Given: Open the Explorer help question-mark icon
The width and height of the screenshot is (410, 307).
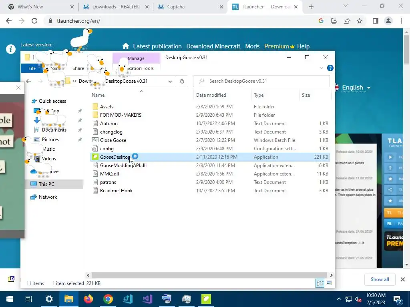Looking at the screenshot, I should coord(330,68).
